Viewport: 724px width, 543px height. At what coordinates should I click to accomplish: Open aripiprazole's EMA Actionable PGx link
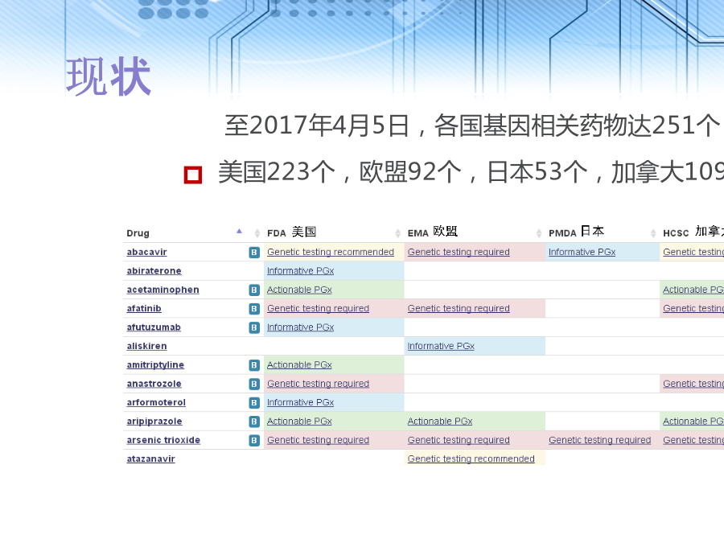click(440, 422)
